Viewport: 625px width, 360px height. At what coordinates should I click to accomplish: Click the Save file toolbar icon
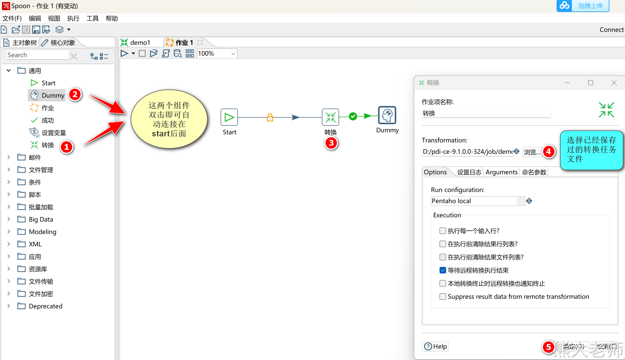[36, 30]
